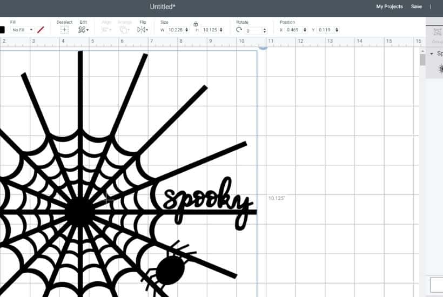Viewport: 443px width, 297px height.
Task: Click the red slash fill color swatch
Action: coord(41,30)
